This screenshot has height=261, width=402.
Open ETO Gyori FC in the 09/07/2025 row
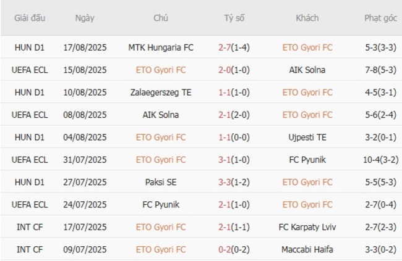tap(161, 249)
